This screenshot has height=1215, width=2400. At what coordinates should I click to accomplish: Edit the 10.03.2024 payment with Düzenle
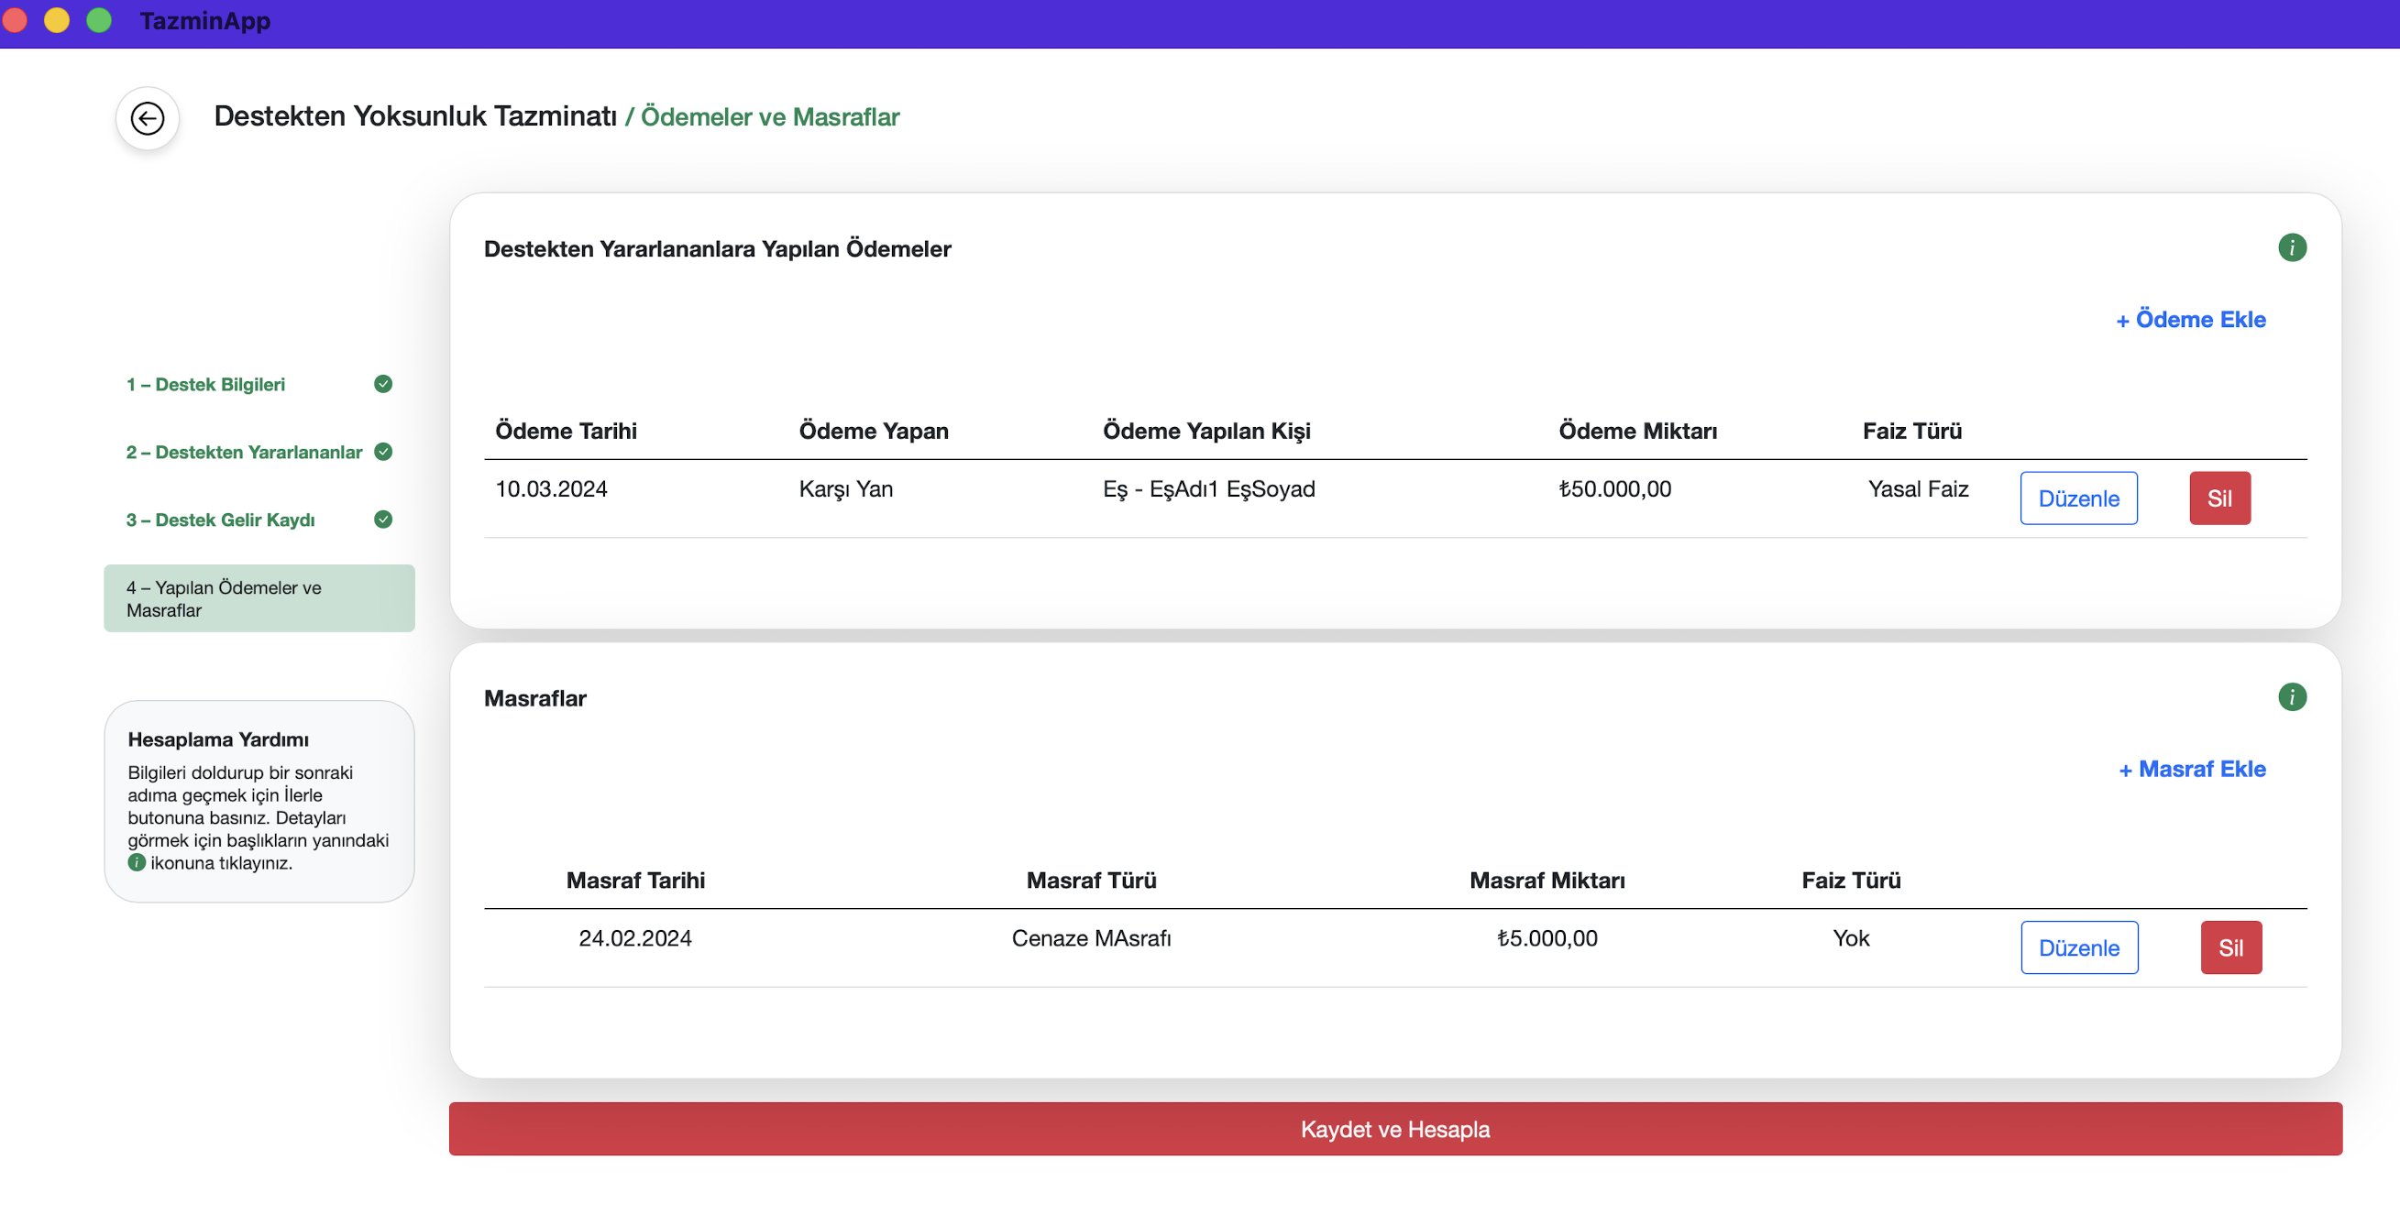pyautogui.click(x=2077, y=498)
